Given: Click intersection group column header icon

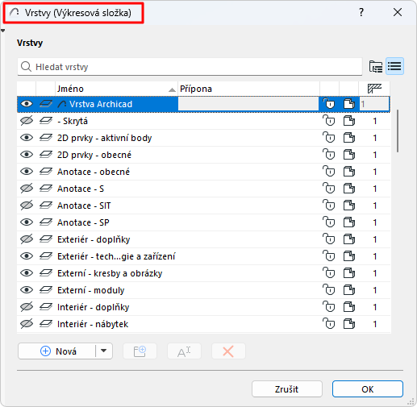Looking at the screenshot, I should tap(374, 89).
